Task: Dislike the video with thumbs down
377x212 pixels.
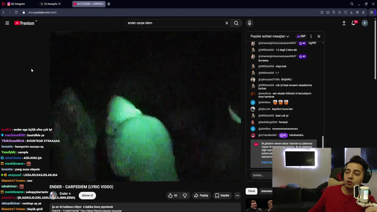Action: pyautogui.click(x=185, y=196)
